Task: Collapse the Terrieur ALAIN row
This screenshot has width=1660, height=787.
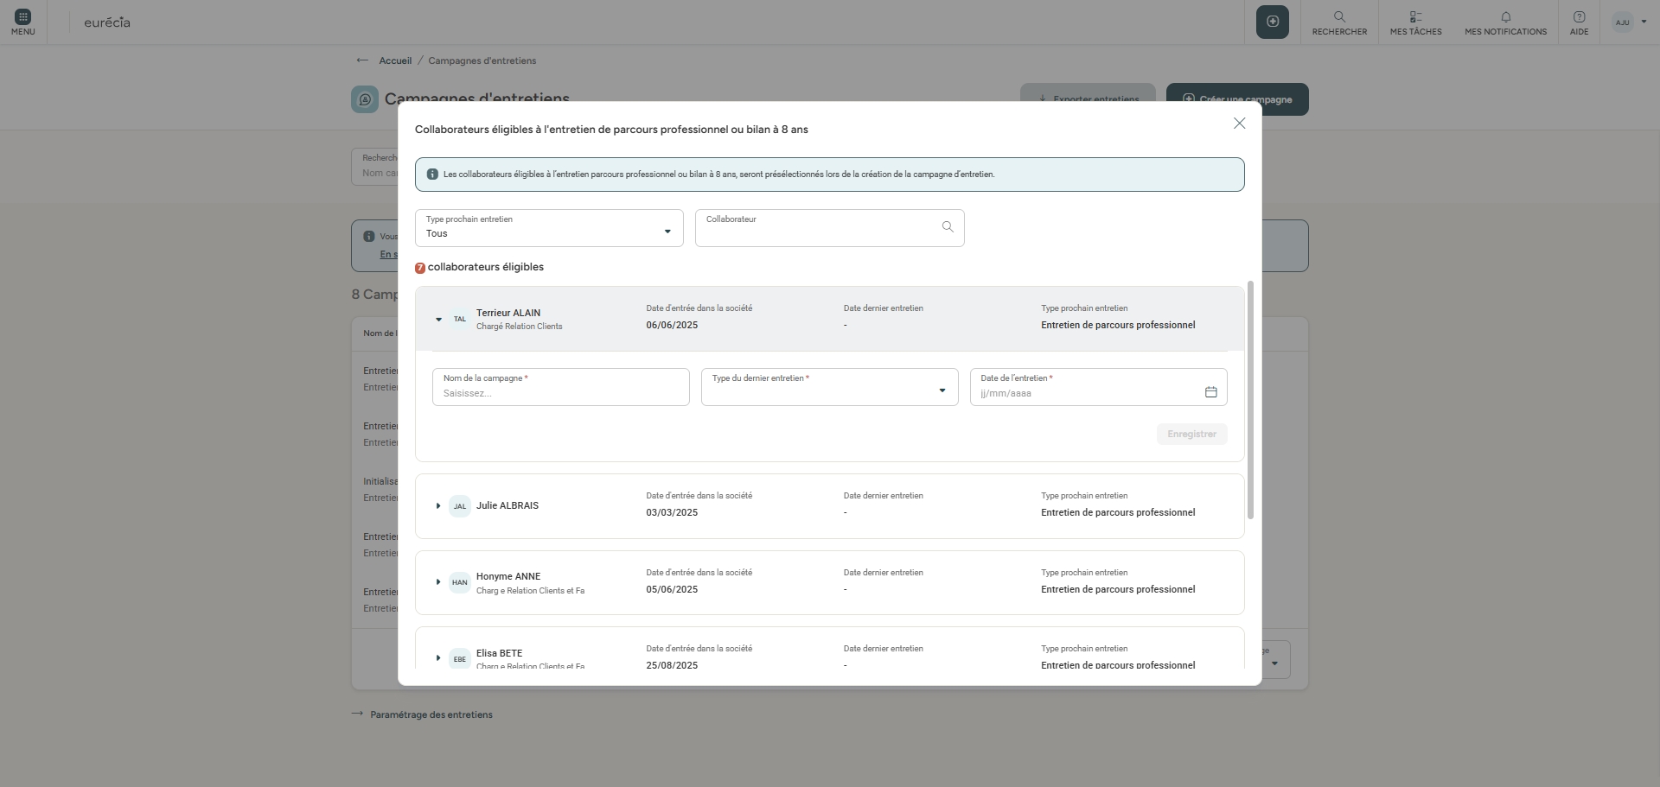Action: [438, 320]
